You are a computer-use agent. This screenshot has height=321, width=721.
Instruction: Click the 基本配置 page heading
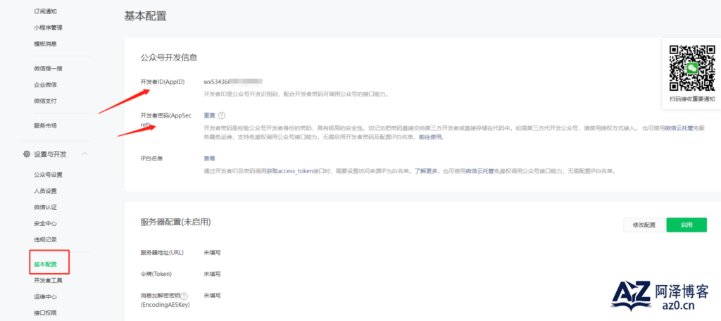[x=145, y=16]
